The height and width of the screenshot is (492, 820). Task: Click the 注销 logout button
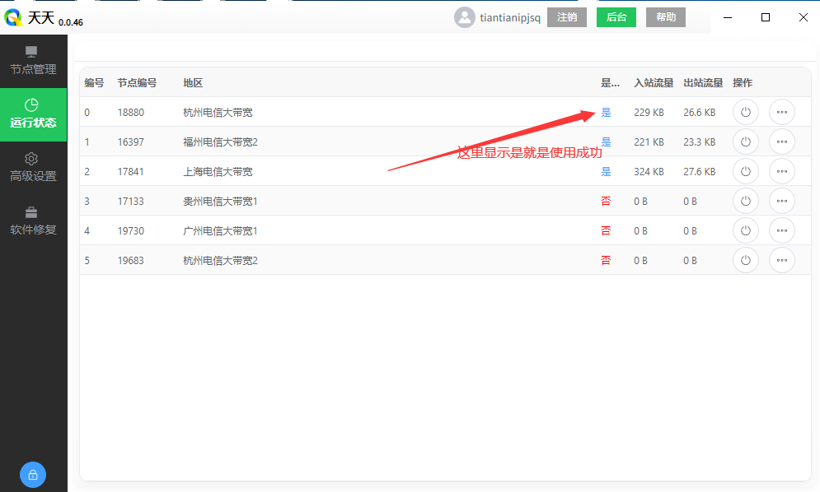(x=567, y=16)
